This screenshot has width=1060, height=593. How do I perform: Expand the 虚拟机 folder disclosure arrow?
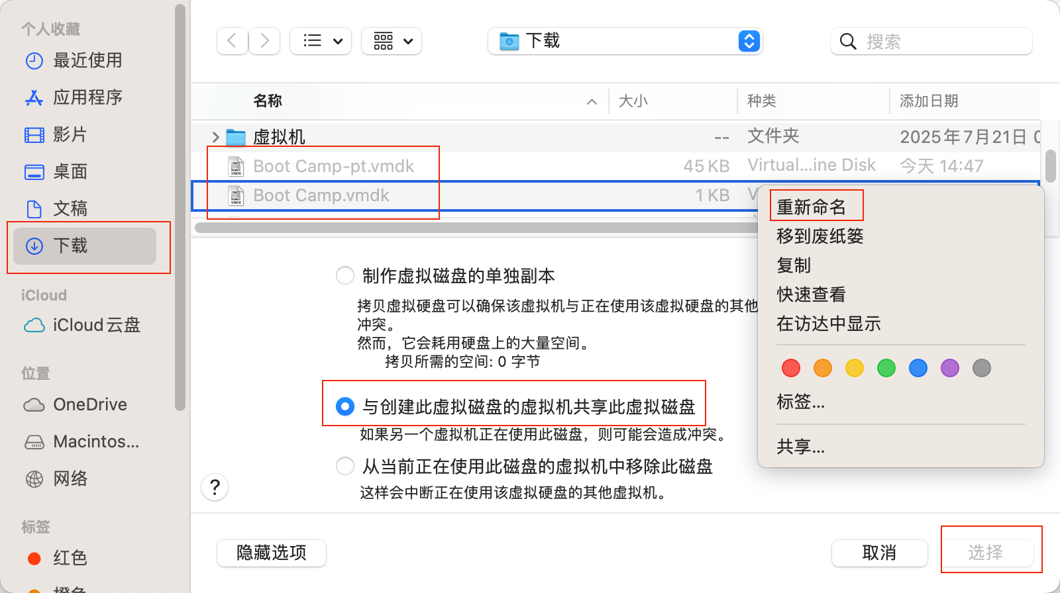[215, 137]
